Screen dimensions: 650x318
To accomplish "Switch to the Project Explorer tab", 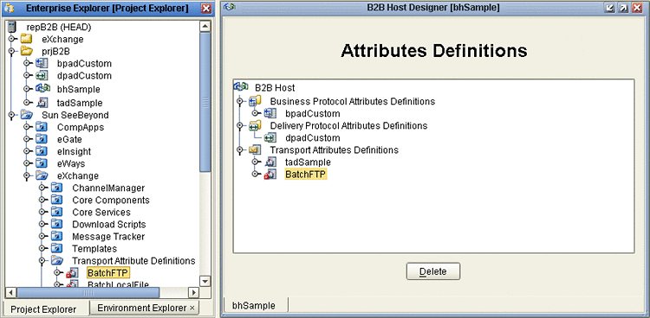I will [43, 308].
